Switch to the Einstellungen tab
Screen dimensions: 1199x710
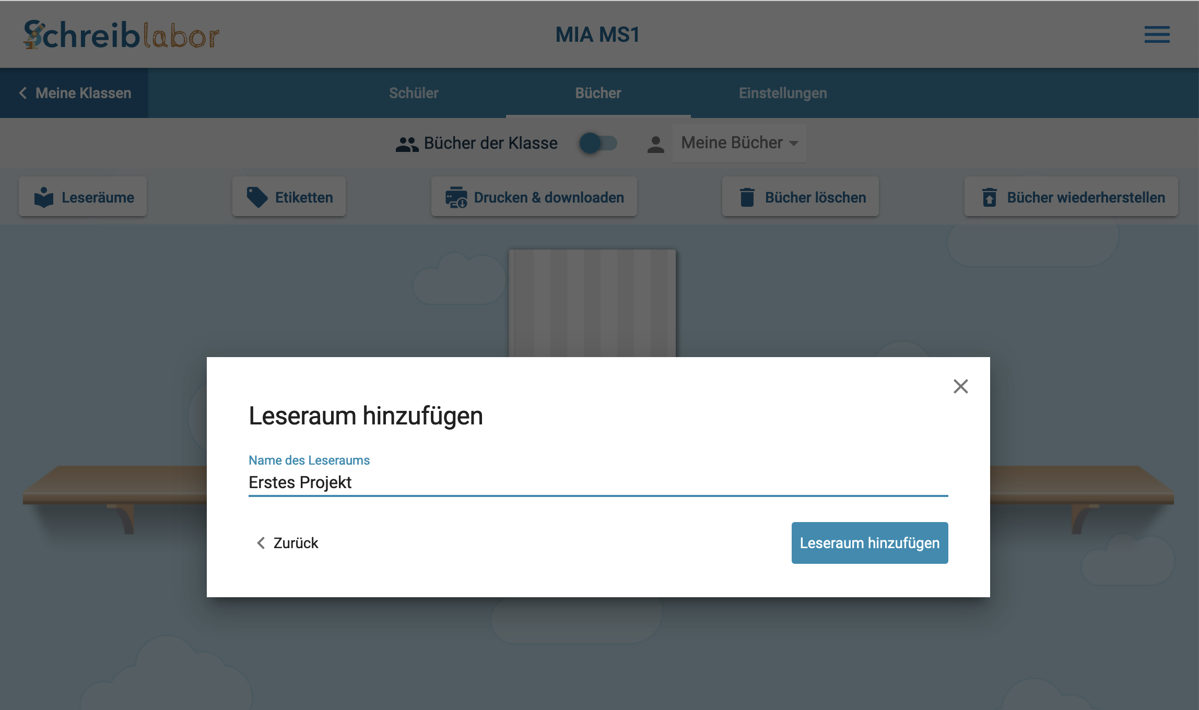(x=782, y=93)
